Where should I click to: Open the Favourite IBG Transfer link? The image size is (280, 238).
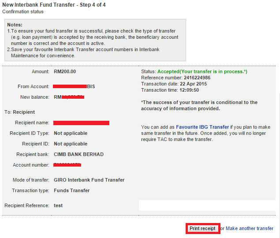pyautogui.click(x=202, y=127)
